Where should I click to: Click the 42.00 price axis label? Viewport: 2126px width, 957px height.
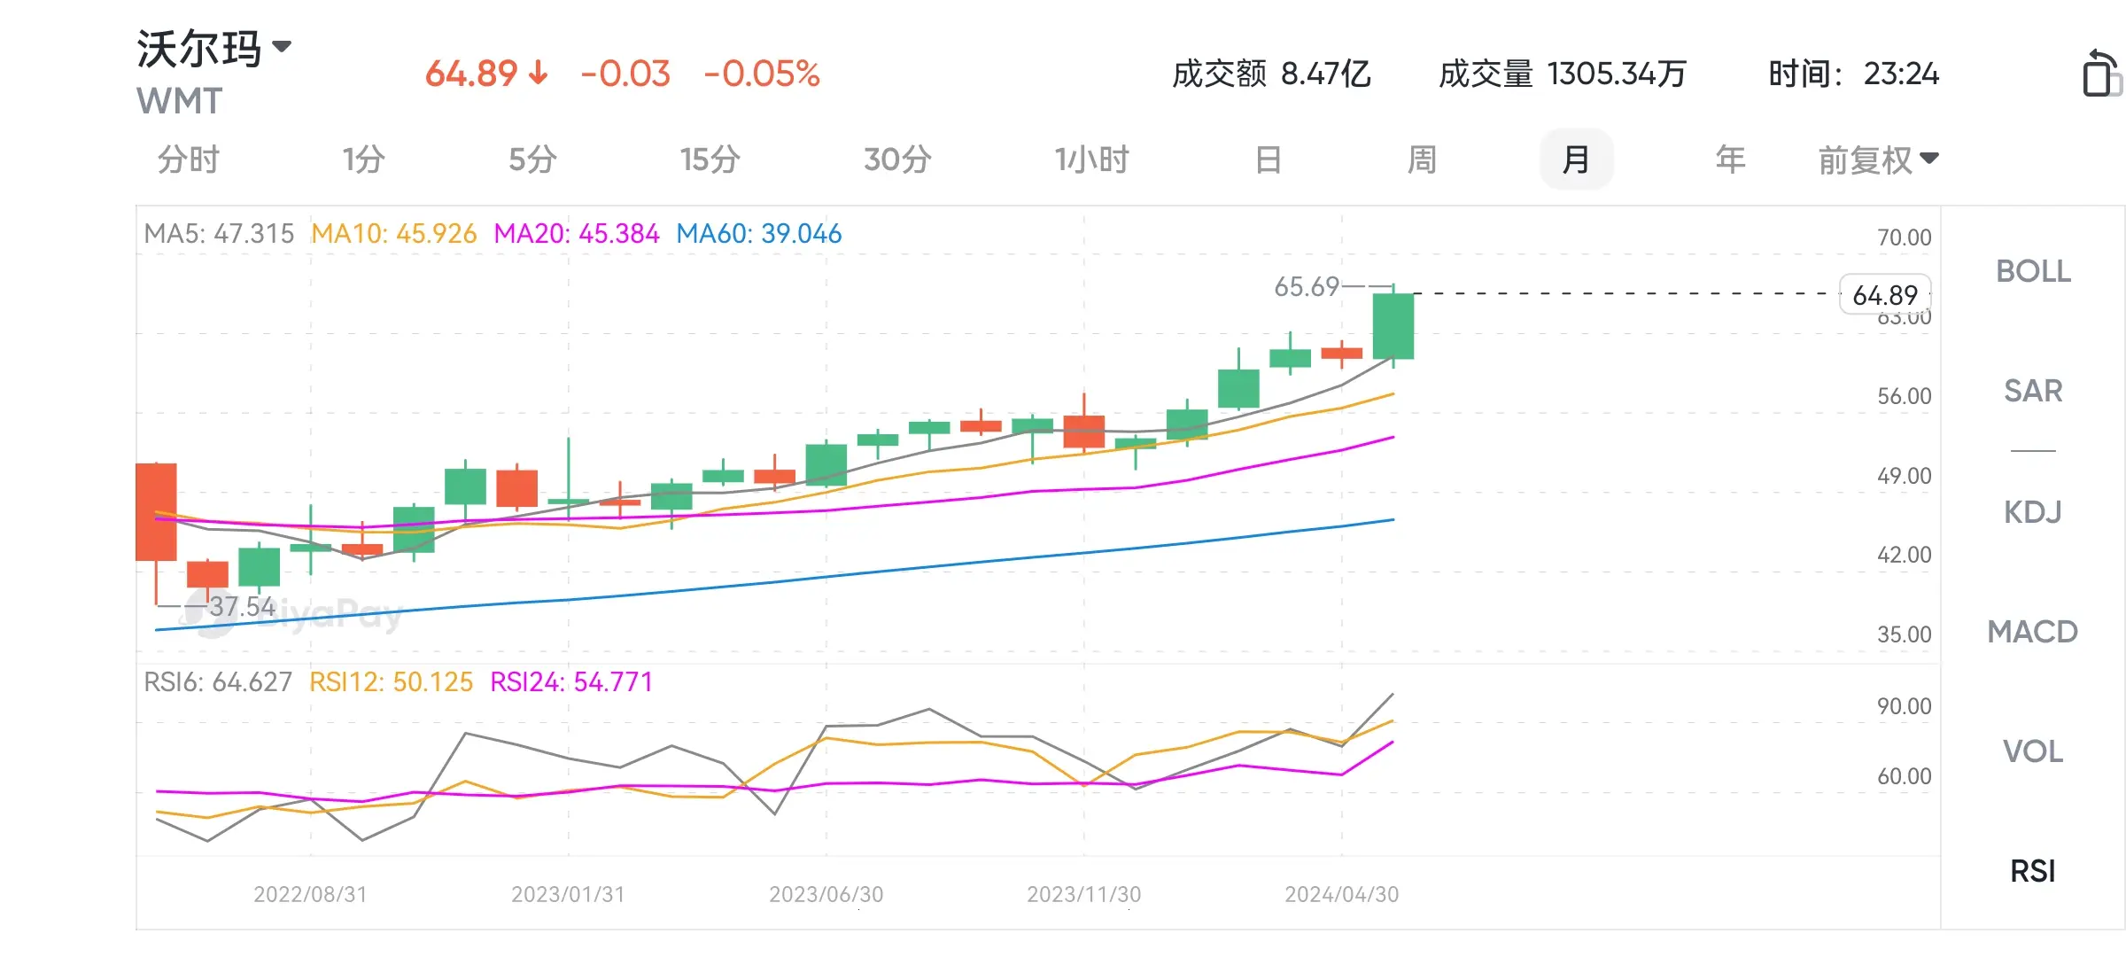click(1905, 555)
